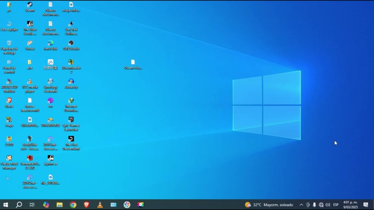Click the Meet Now camera tray icon
Viewport: 374px width, 210px height.
coord(308,205)
